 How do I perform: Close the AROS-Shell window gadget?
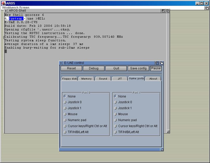click(x=6, y=11)
